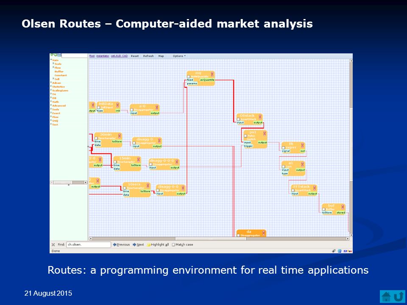Expand the Adnan tree node

click(51, 83)
